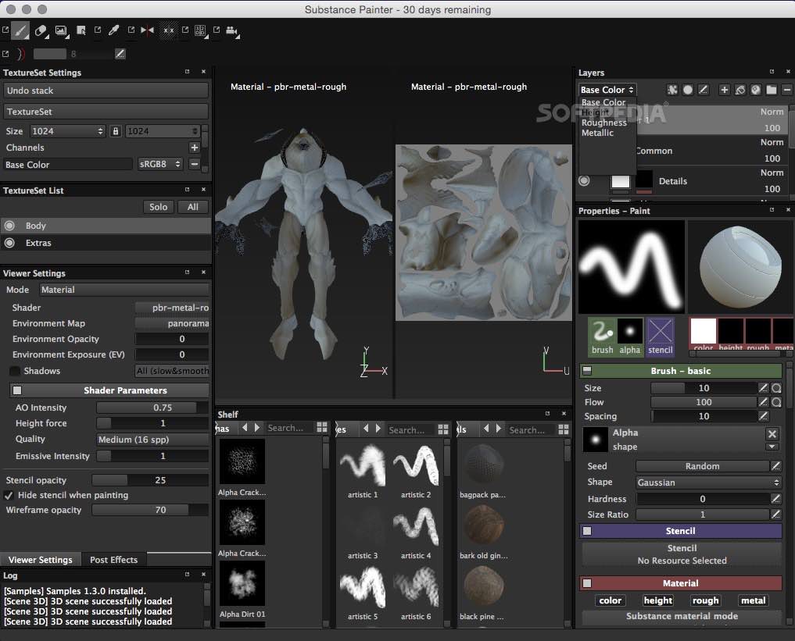Add a channel with the plus button
795x641 pixels.
pos(194,148)
